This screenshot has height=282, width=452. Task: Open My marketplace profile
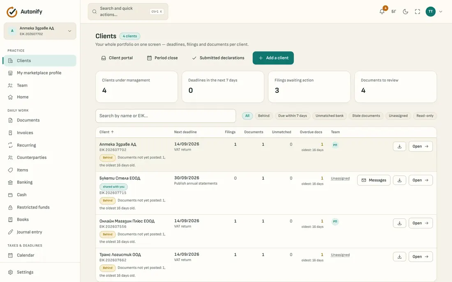tap(40, 73)
